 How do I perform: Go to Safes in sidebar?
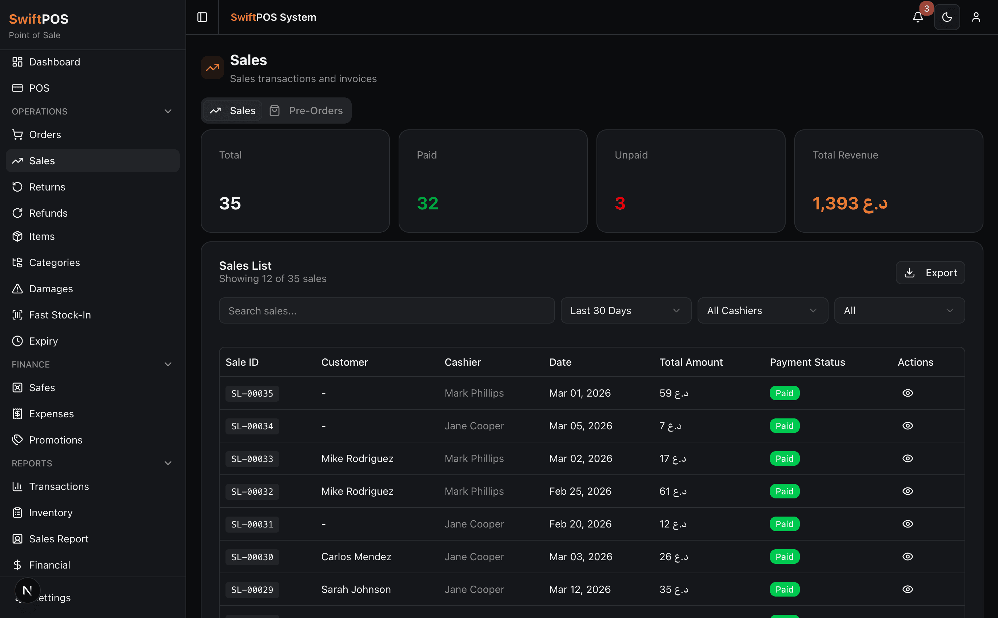42,388
